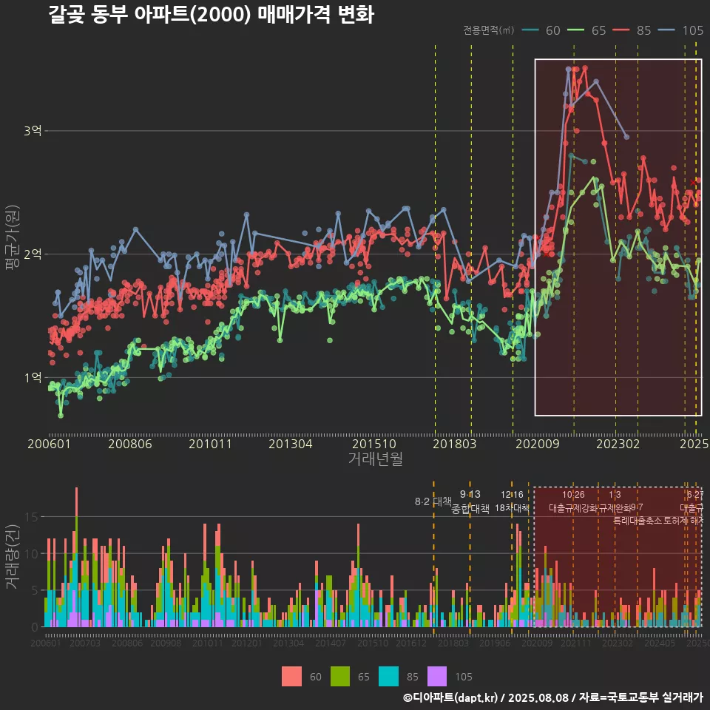Click 201304 on the price chart x-axis
Viewport: 710px width, 710px height.
tap(291, 444)
